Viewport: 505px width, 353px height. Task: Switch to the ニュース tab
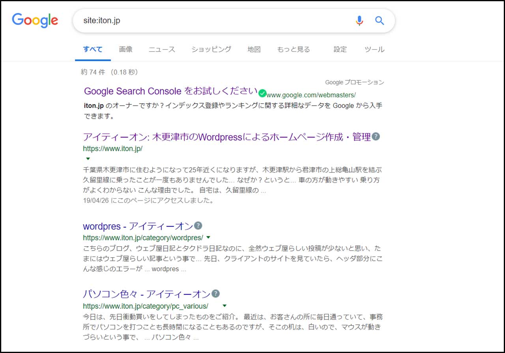[162, 50]
